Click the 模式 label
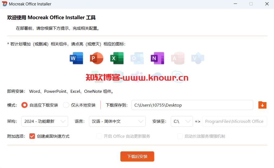The height and width of the screenshot is (168, 274). (12, 105)
